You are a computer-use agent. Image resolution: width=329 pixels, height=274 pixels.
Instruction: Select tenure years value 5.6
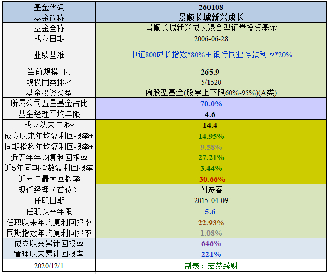click(210, 212)
